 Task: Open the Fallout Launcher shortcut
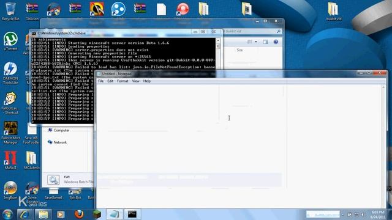(x=10, y=103)
